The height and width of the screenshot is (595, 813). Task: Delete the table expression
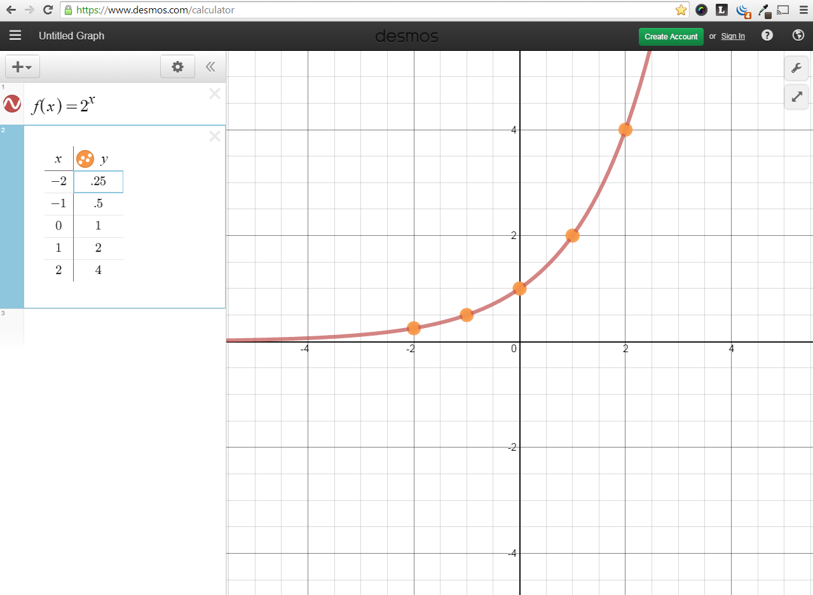coord(215,136)
